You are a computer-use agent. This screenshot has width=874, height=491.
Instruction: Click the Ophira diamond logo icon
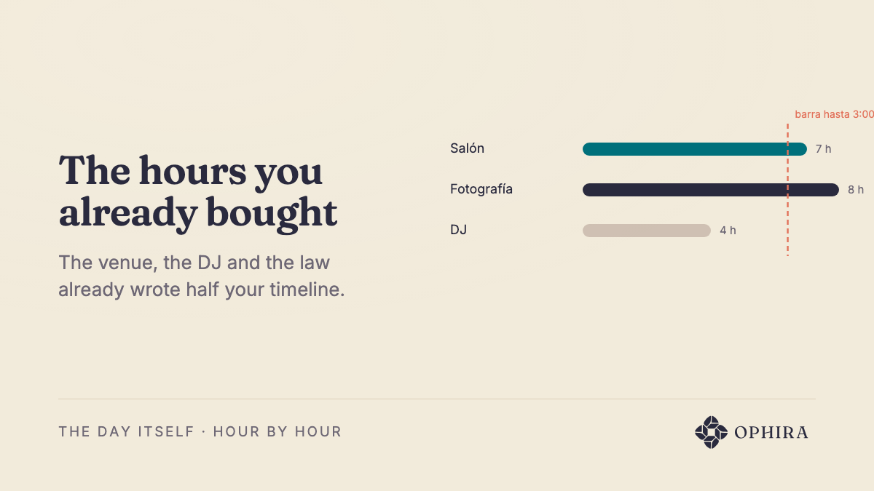pyautogui.click(x=712, y=432)
